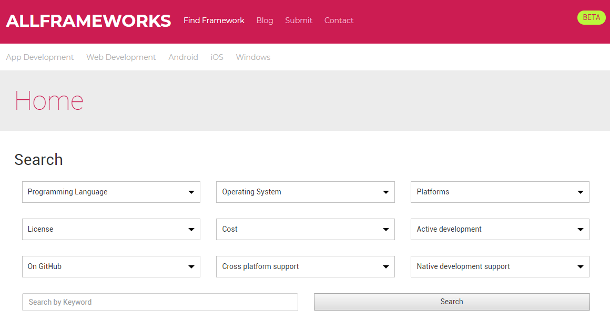Go to the Find Framework menu
Screen dimensions: 610x331
pyautogui.click(x=213, y=20)
